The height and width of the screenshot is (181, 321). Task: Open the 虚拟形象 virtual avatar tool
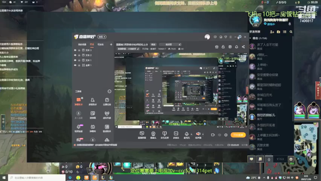pyautogui.click(x=107, y=115)
